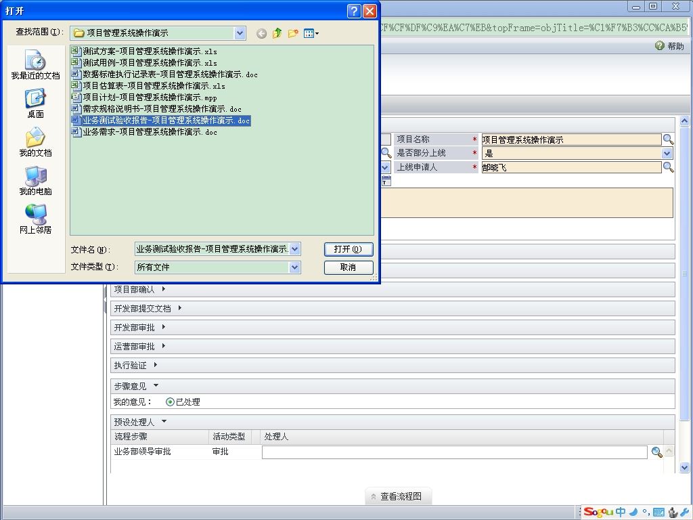The width and height of the screenshot is (693, 520).
Task: Expand the 开发部提交文档 section
Action: 180,308
